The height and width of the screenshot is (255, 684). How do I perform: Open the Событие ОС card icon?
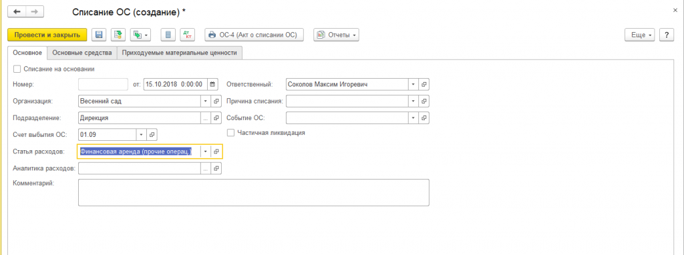point(424,118)
